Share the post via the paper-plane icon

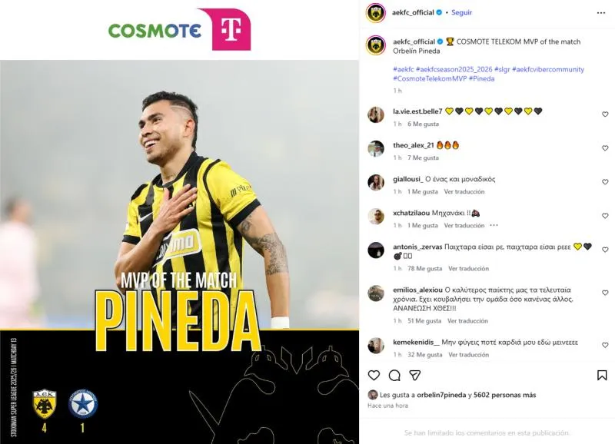click(415, 375)
